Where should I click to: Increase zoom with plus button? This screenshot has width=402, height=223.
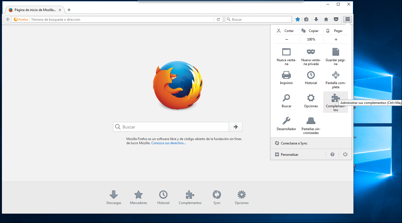336,39
